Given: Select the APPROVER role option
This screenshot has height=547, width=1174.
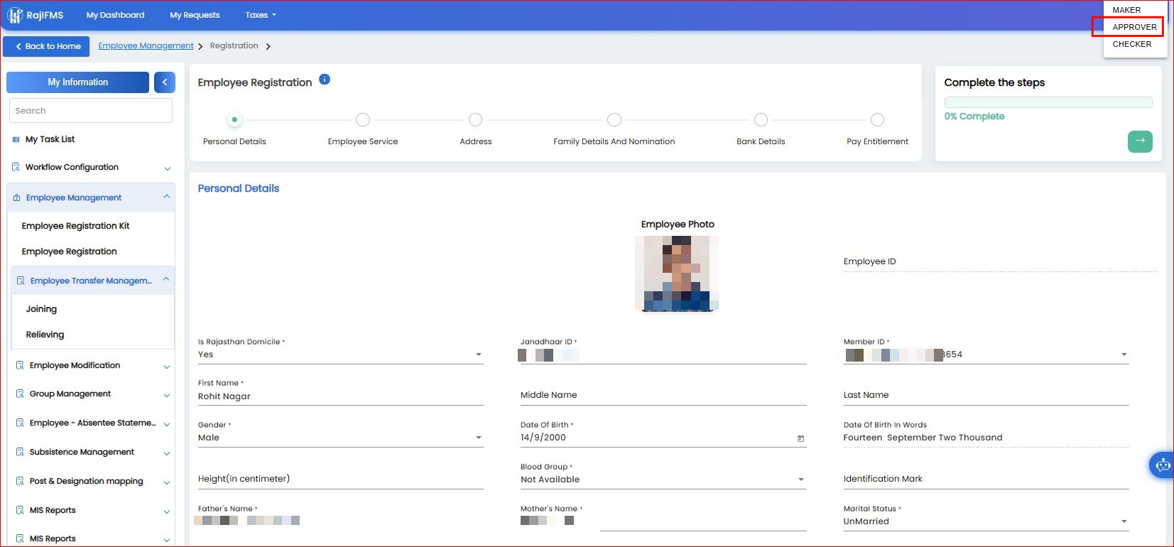Looking at the screenshot, I should [1134, 27].
